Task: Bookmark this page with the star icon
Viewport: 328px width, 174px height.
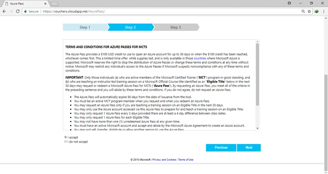Action: [x=309, y=11]
